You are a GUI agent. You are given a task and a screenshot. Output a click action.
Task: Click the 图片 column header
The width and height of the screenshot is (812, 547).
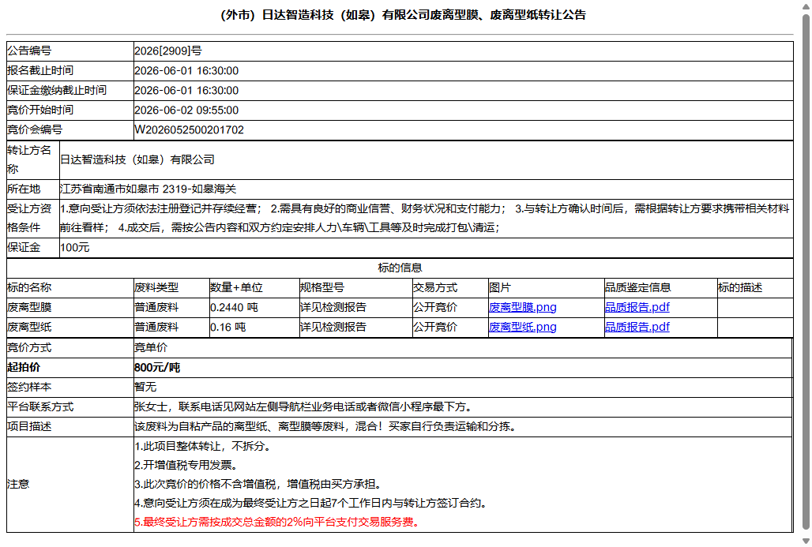click(x=500, y=288)
